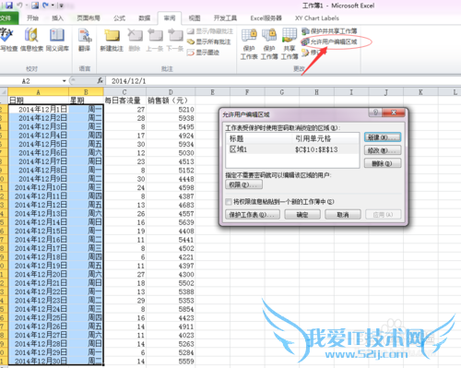The image size is (461, 368).
Task: Click the 保护工作表(O)... dialog button
Action: [x=253, y=214]
